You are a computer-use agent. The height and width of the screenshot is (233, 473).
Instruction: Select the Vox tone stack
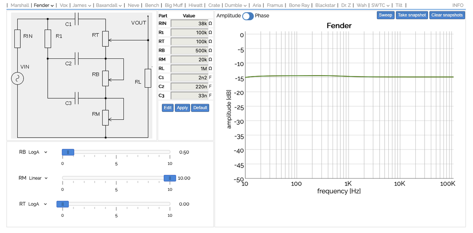pyautogui.click(x=64, y=5)
